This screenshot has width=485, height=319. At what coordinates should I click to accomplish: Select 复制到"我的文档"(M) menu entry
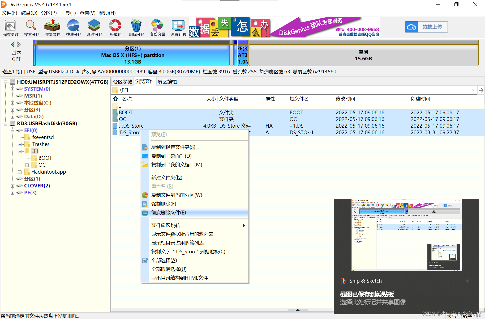pyautogui.click(x=194, y=165)
